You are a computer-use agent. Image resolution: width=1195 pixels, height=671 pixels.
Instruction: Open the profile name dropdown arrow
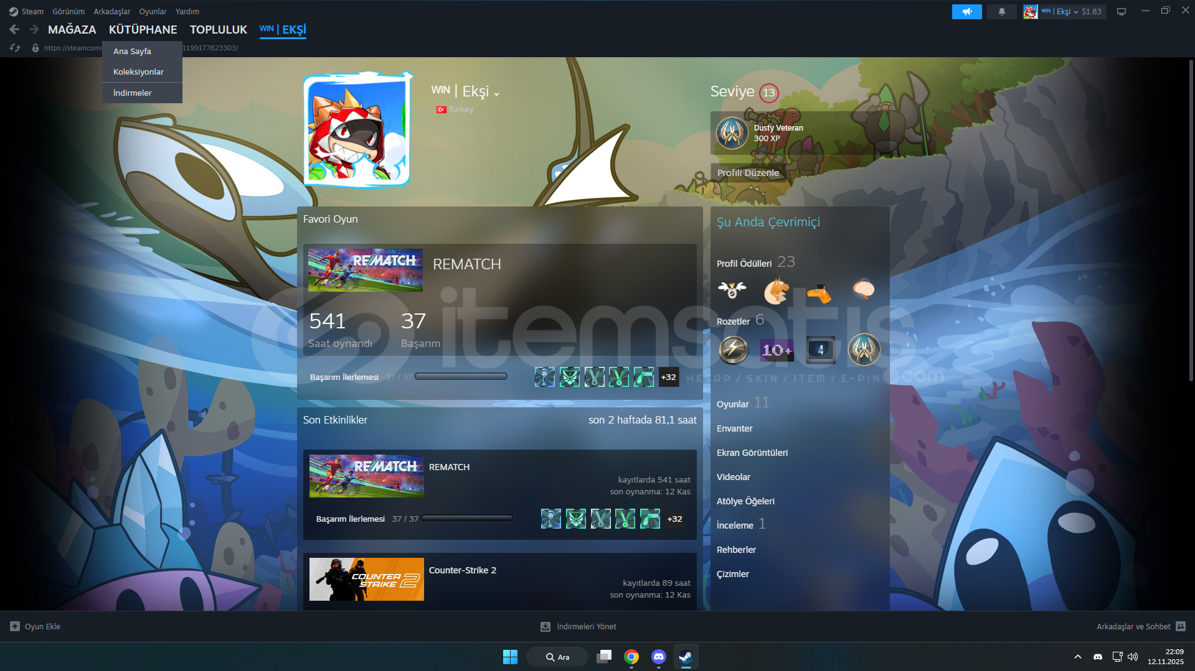click(x=496, y=95)
